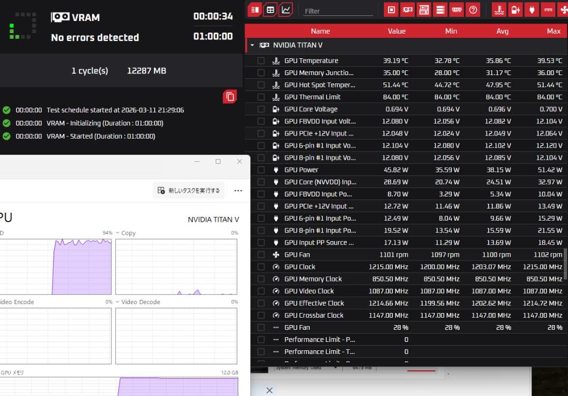Click the '1 cycle(s)' counter text

pos(90,70)
